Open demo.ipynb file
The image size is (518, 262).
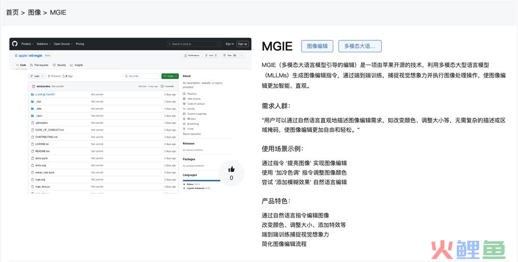pos(41,158)
